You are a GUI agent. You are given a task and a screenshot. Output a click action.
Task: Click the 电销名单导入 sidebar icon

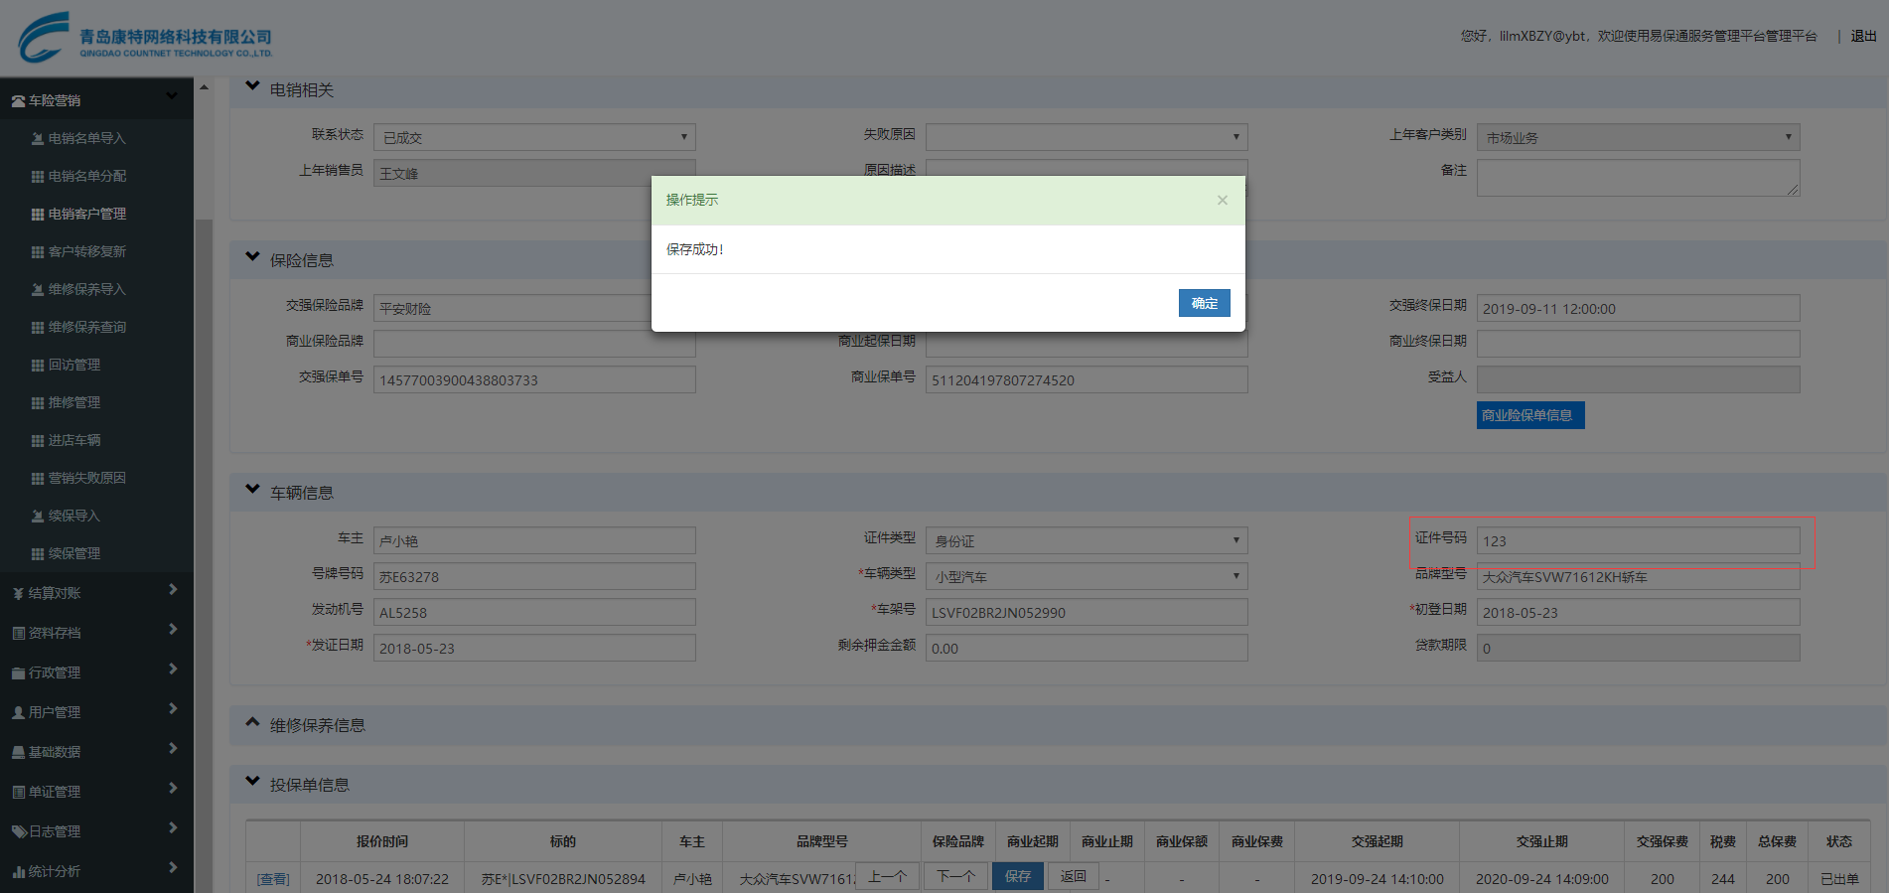38,139
